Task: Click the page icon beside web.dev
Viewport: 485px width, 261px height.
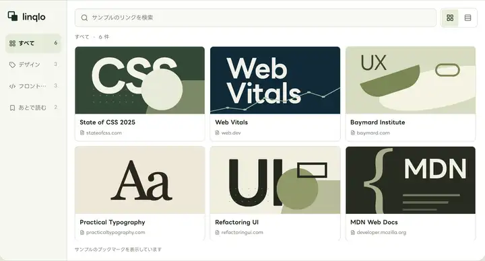Action: [217, 133]
